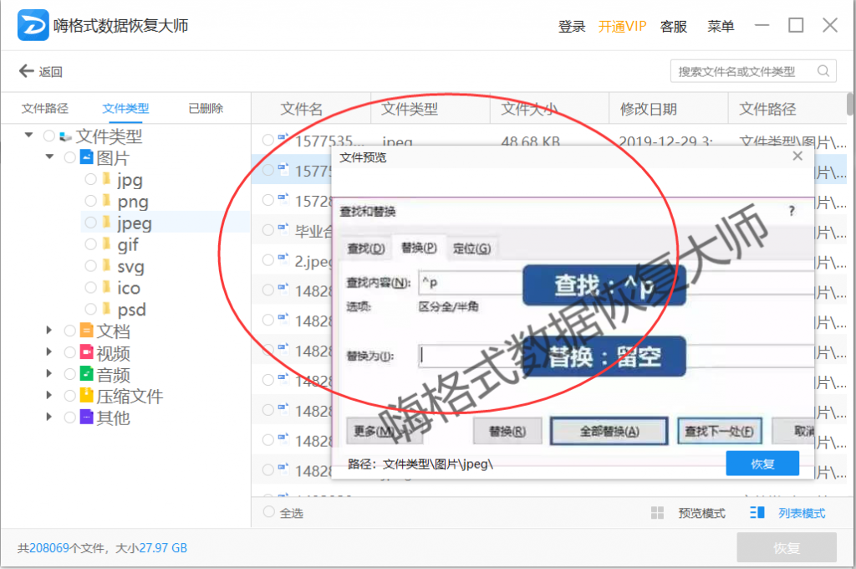The image size is (856, 569).
Task: Click the 预览模式 grid icon
Action: (x=657, y=513)
